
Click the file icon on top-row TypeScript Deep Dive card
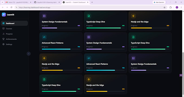[89, 16]
